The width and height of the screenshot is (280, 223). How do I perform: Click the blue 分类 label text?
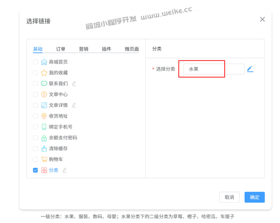tap(53, 170)
